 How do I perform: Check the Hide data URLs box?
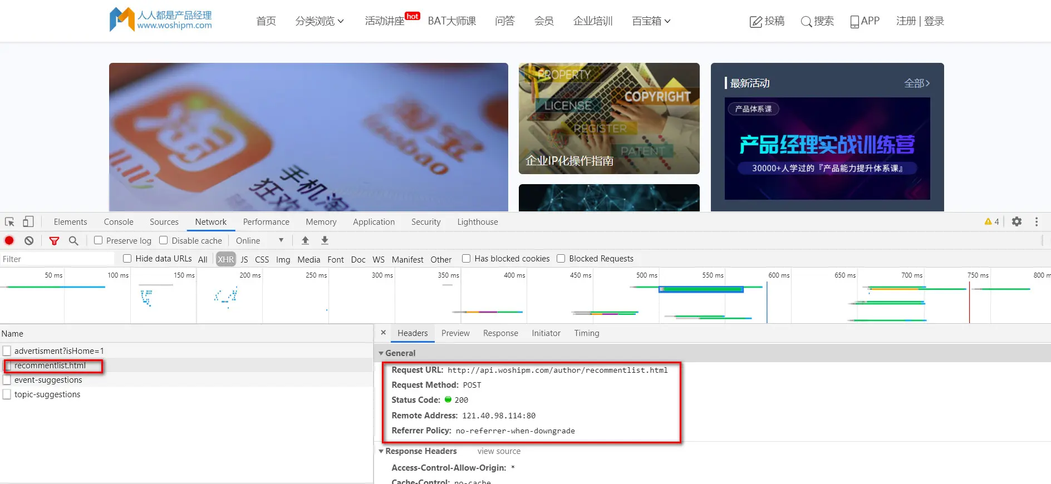point(127,259)
